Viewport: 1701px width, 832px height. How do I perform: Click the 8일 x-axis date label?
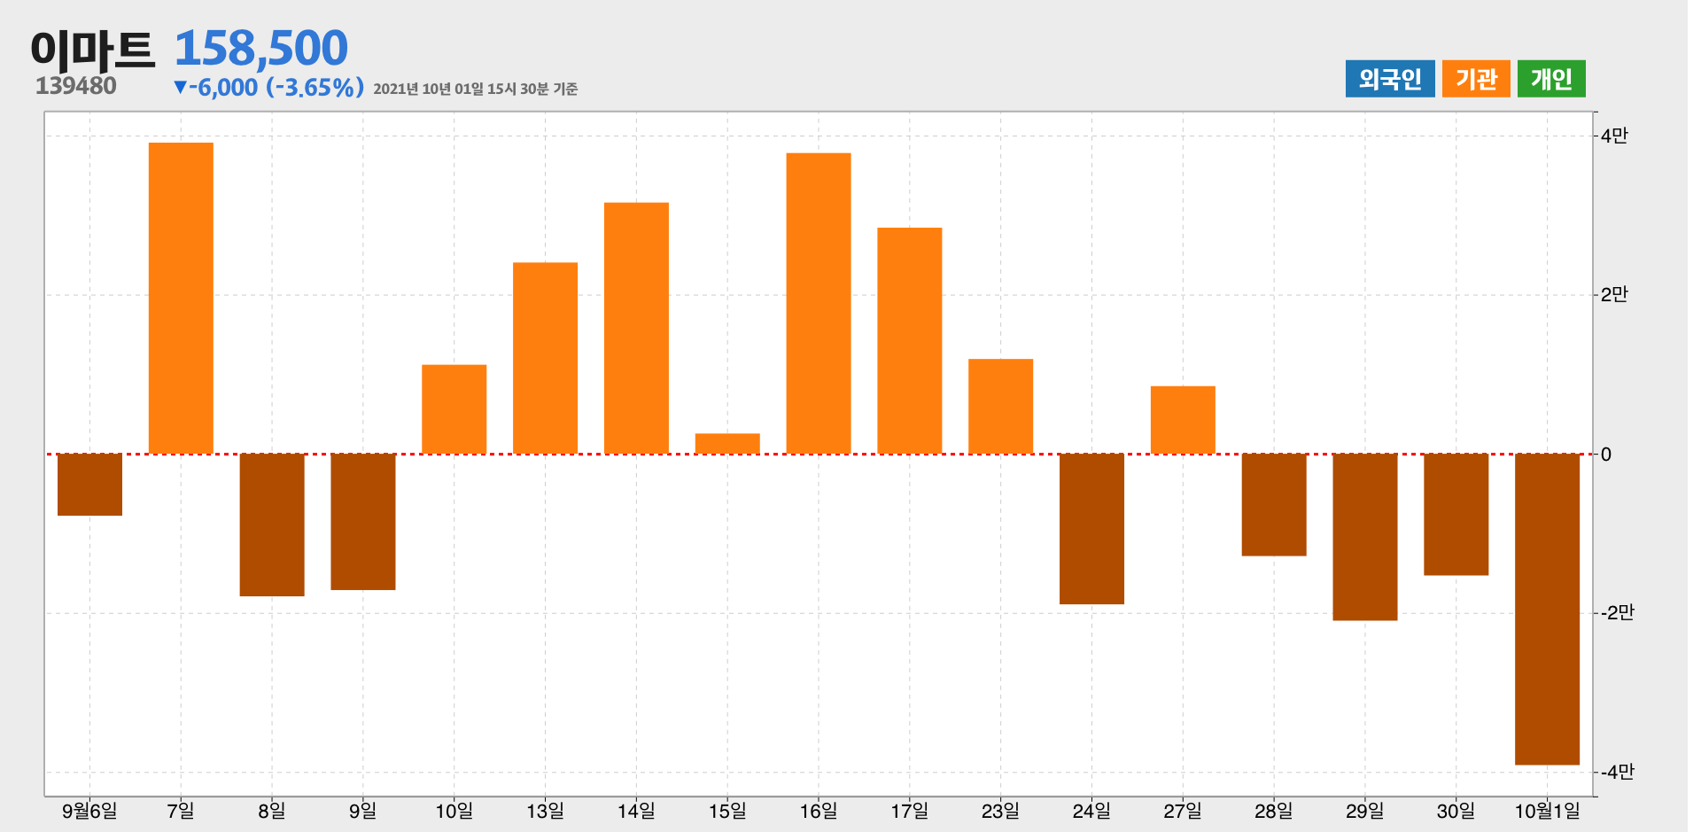pyautogui.click(x=272, y=811)
